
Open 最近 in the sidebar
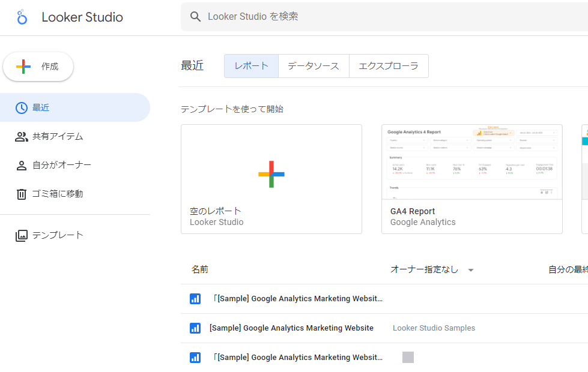pos(75,107)
